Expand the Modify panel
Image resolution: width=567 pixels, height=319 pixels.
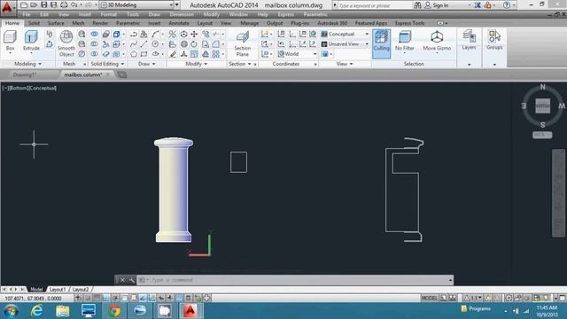click(197, 64)
